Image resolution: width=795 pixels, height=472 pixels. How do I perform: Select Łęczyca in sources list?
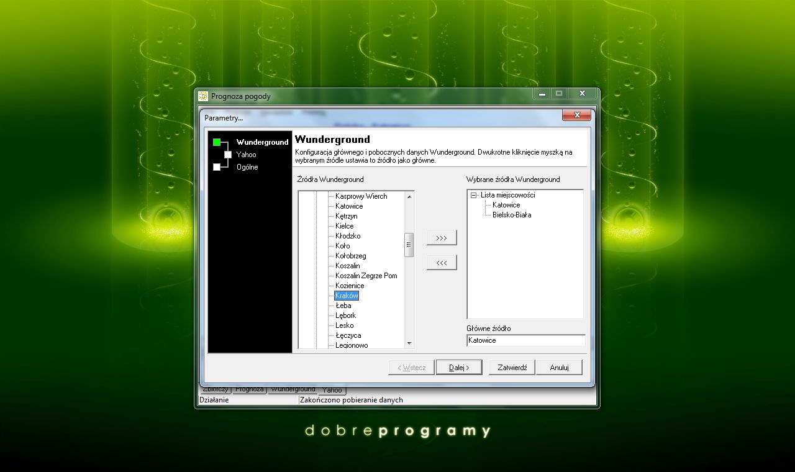tap(348, 335)
